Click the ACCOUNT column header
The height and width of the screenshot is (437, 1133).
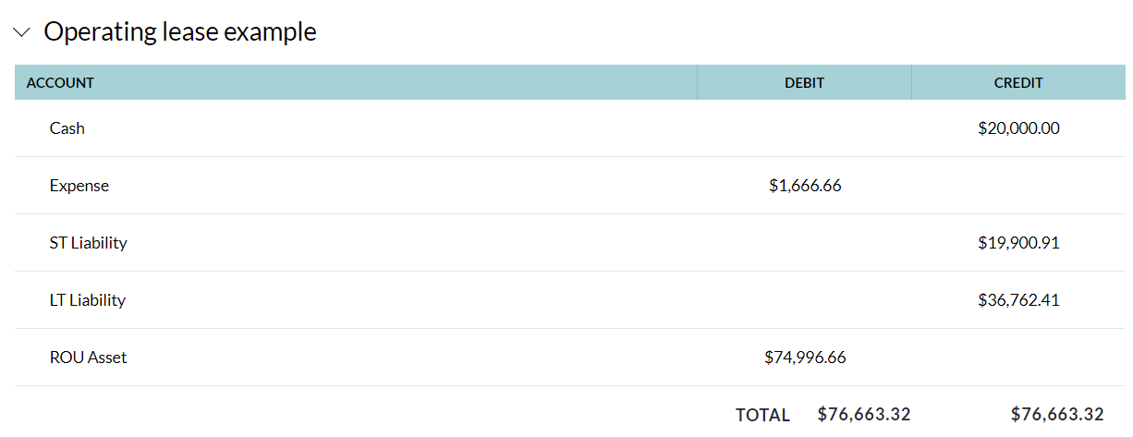click(x=60, y=82)
